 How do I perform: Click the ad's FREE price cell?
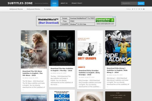pyautogui.click(x=82, y=21)
